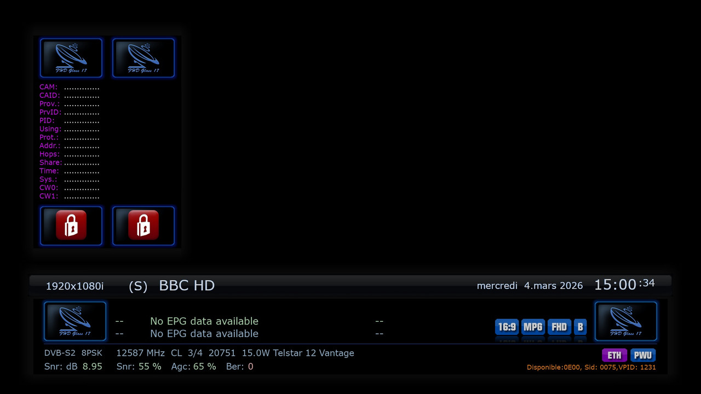This screenshot has height=394, width=701.
Task: Click the Using: label
Action: coord(50,129)
